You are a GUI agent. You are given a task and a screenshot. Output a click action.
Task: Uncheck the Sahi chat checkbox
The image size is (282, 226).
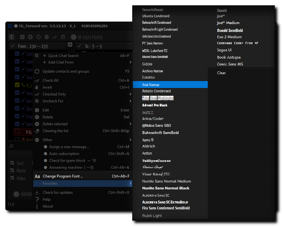(x=17, y=54)
